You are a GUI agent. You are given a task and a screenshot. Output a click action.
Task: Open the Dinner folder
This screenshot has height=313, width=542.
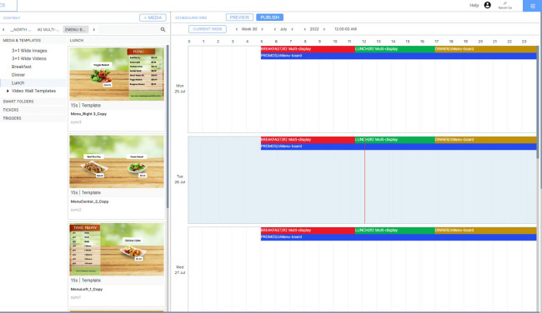[18, 75]
